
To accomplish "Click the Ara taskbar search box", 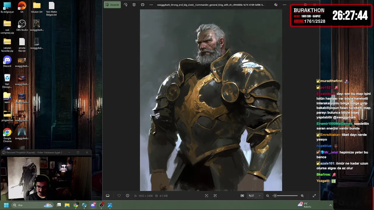I will point(33,205).
